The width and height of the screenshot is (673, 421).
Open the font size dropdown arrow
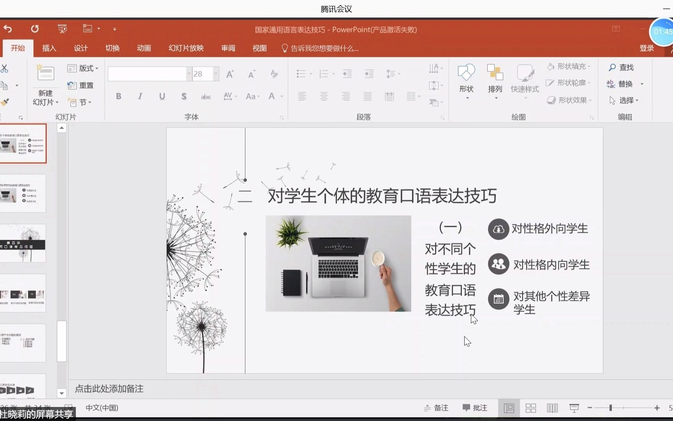(216, 74)
